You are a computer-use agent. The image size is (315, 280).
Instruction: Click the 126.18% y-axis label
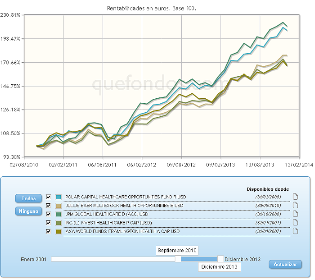(x=10, y=110)
